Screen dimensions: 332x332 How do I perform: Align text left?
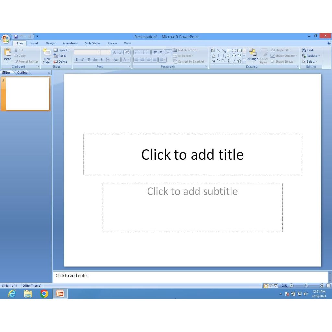pos(136,60)
